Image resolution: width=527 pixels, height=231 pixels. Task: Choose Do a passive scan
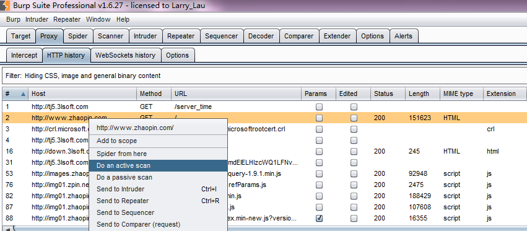click(159, 177)
